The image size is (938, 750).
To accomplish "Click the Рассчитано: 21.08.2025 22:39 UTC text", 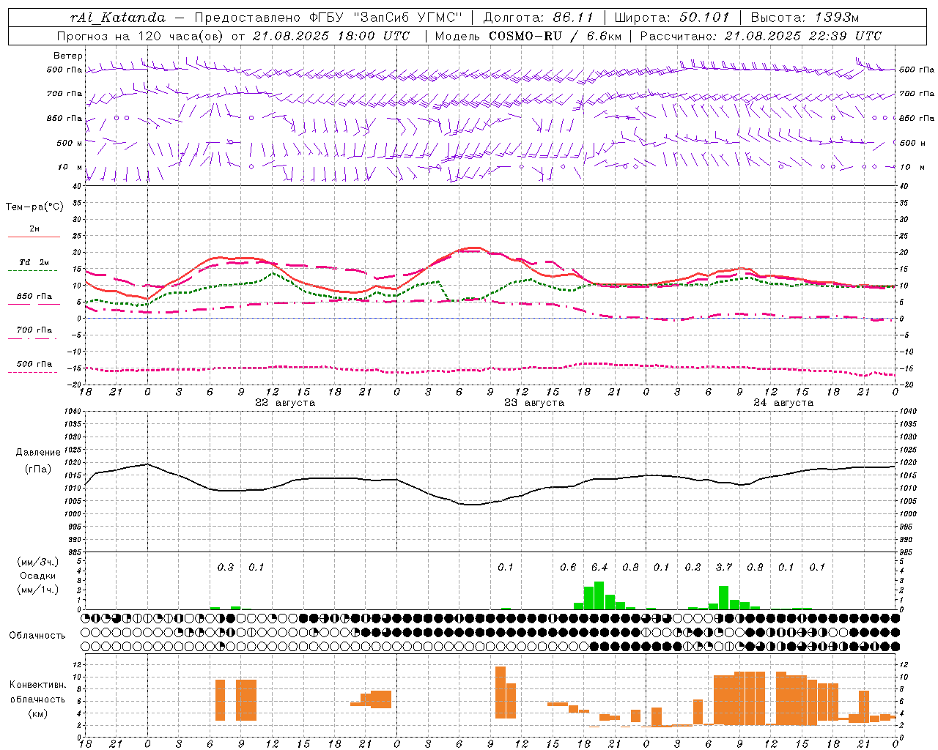I will tap(761, 36).
